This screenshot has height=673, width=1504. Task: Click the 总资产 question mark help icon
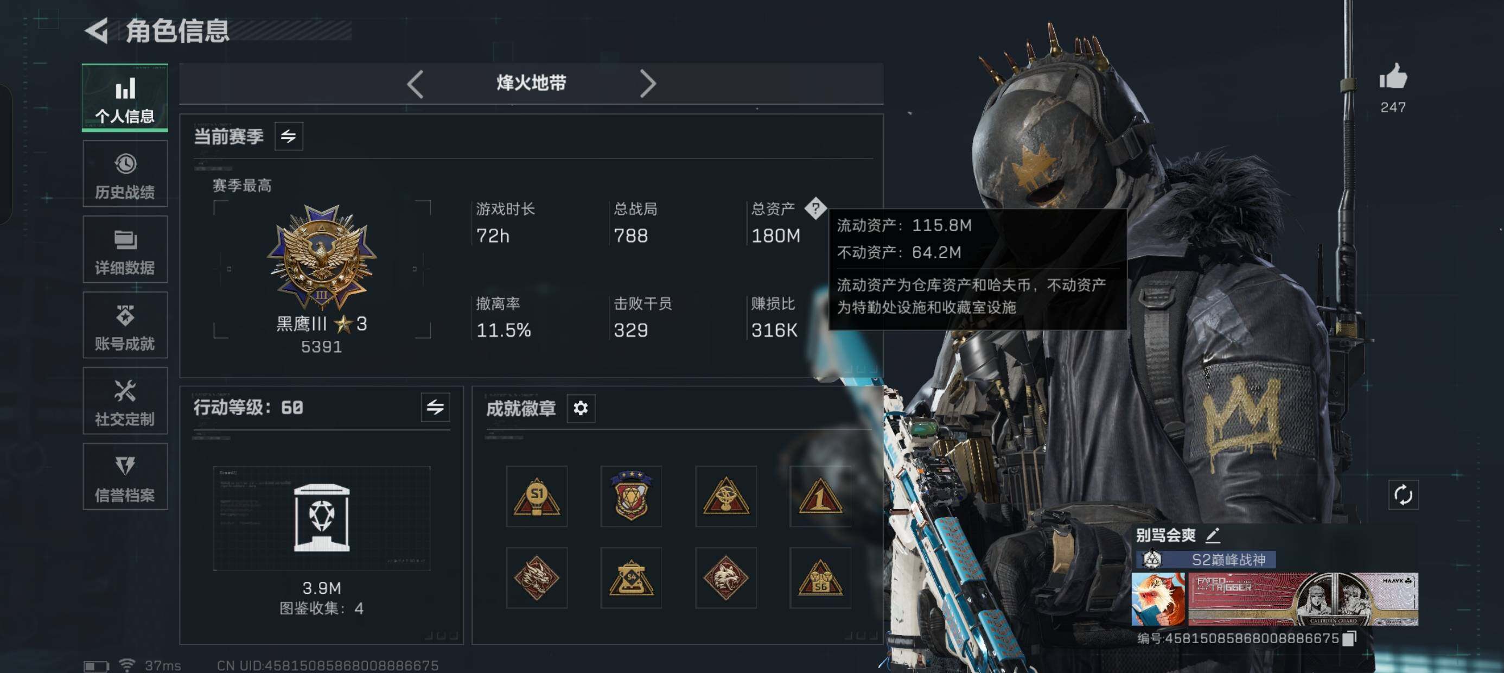pos(815,207)
